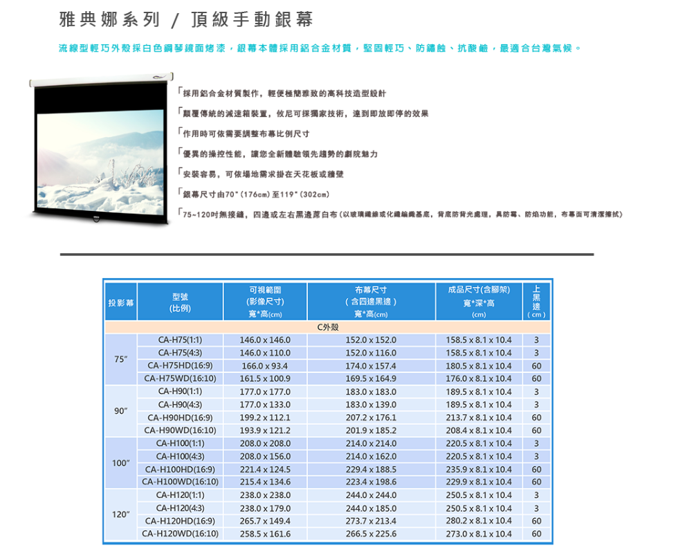This screenshot has height=550, width=678.
Task: Select model CA-H100(1:1)
Action: 180,443
